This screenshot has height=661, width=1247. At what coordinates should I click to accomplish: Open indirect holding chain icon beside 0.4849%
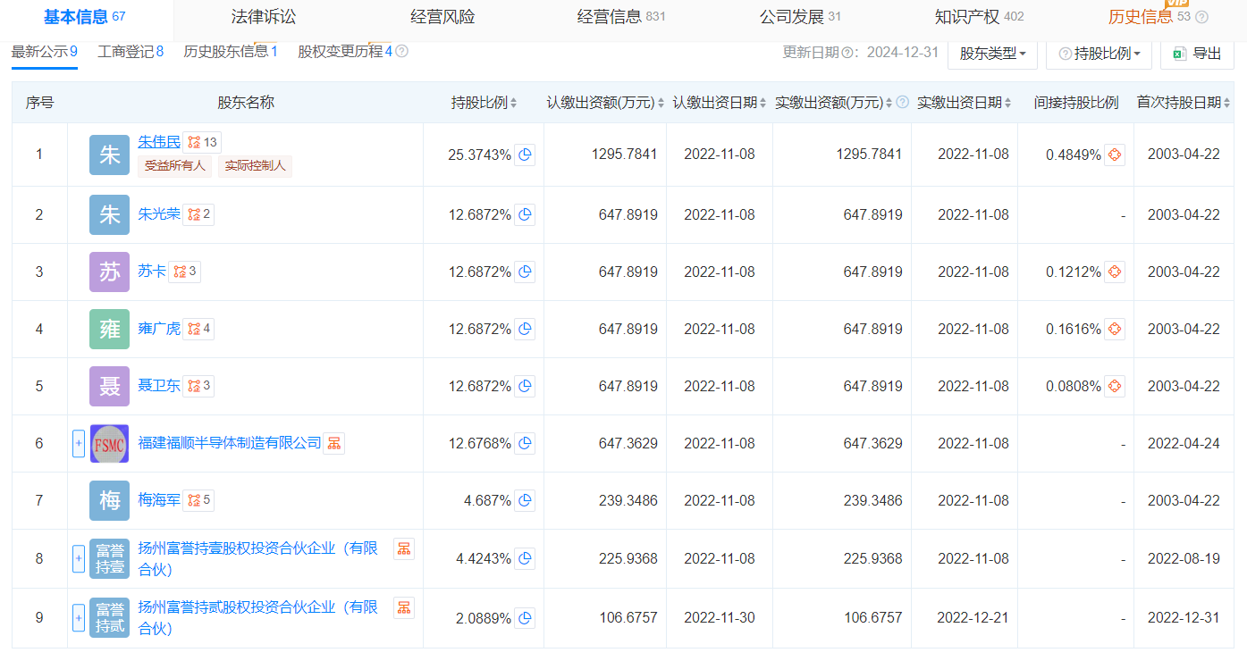1114,155
